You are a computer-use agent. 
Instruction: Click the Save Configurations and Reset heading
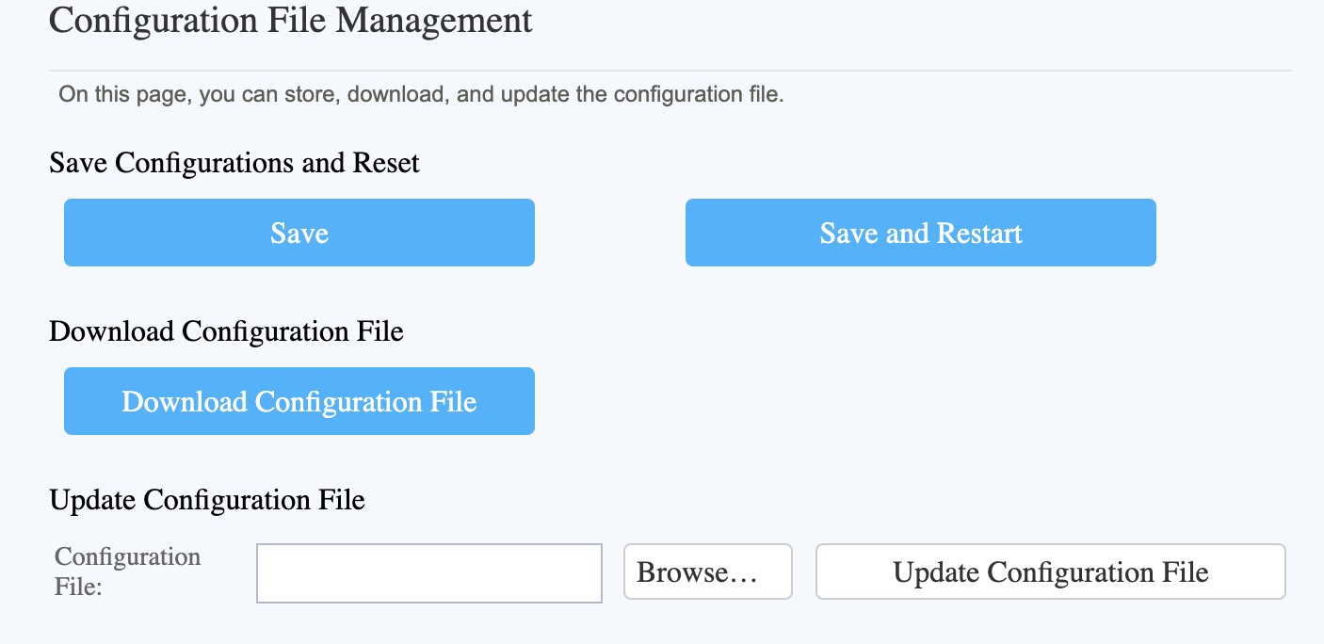click(x=234, y=163)
